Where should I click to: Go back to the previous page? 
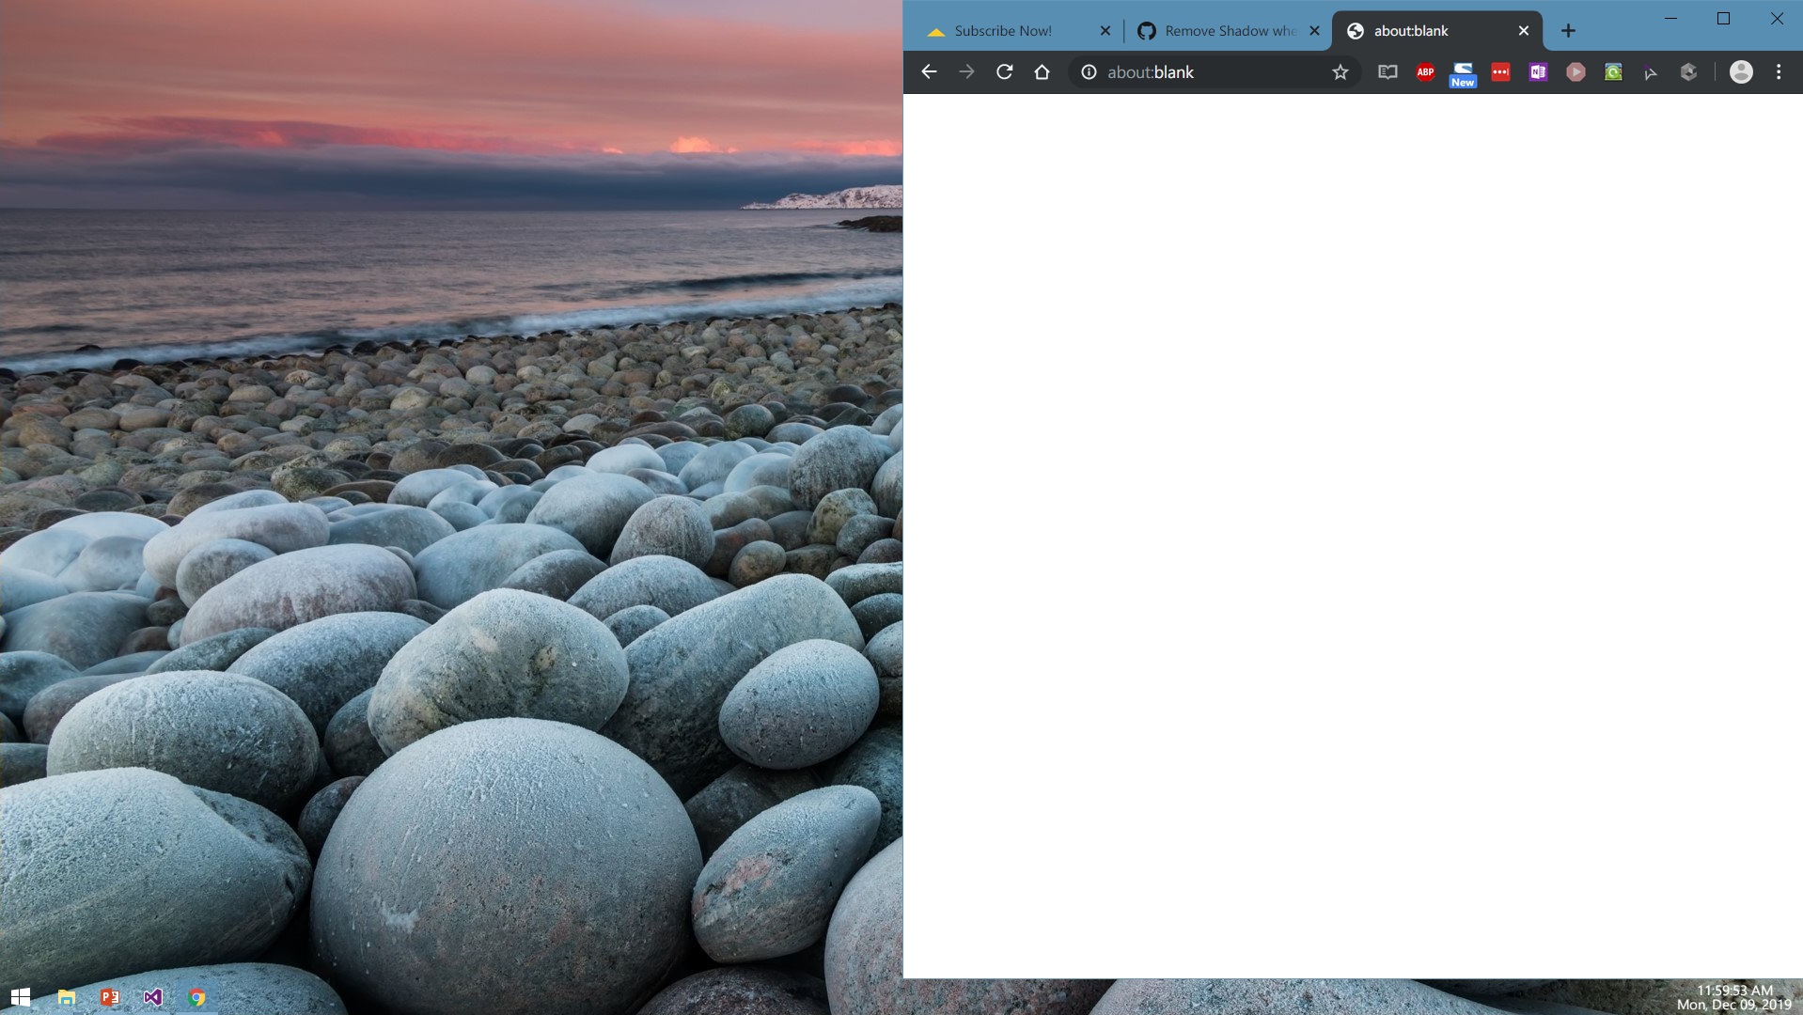(x=929, y=72)
